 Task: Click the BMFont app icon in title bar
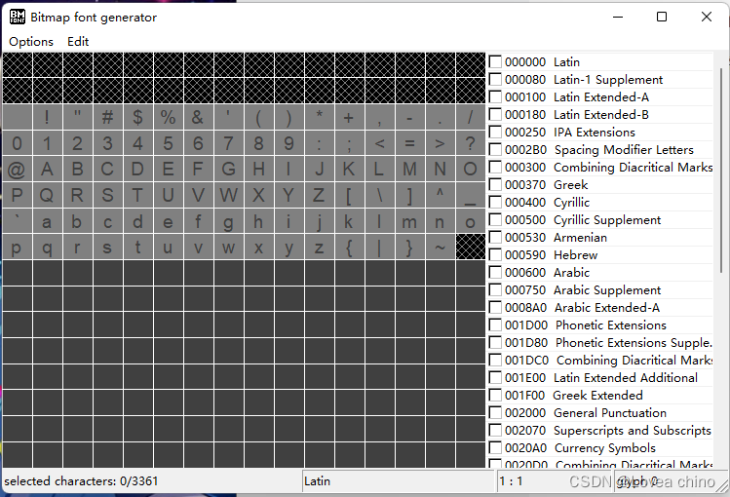point(18,17)
